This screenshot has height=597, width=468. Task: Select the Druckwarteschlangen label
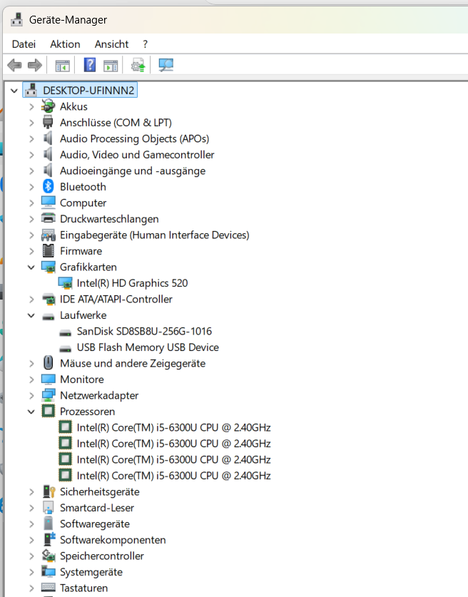pyautogui.click(x=109, y=219)
